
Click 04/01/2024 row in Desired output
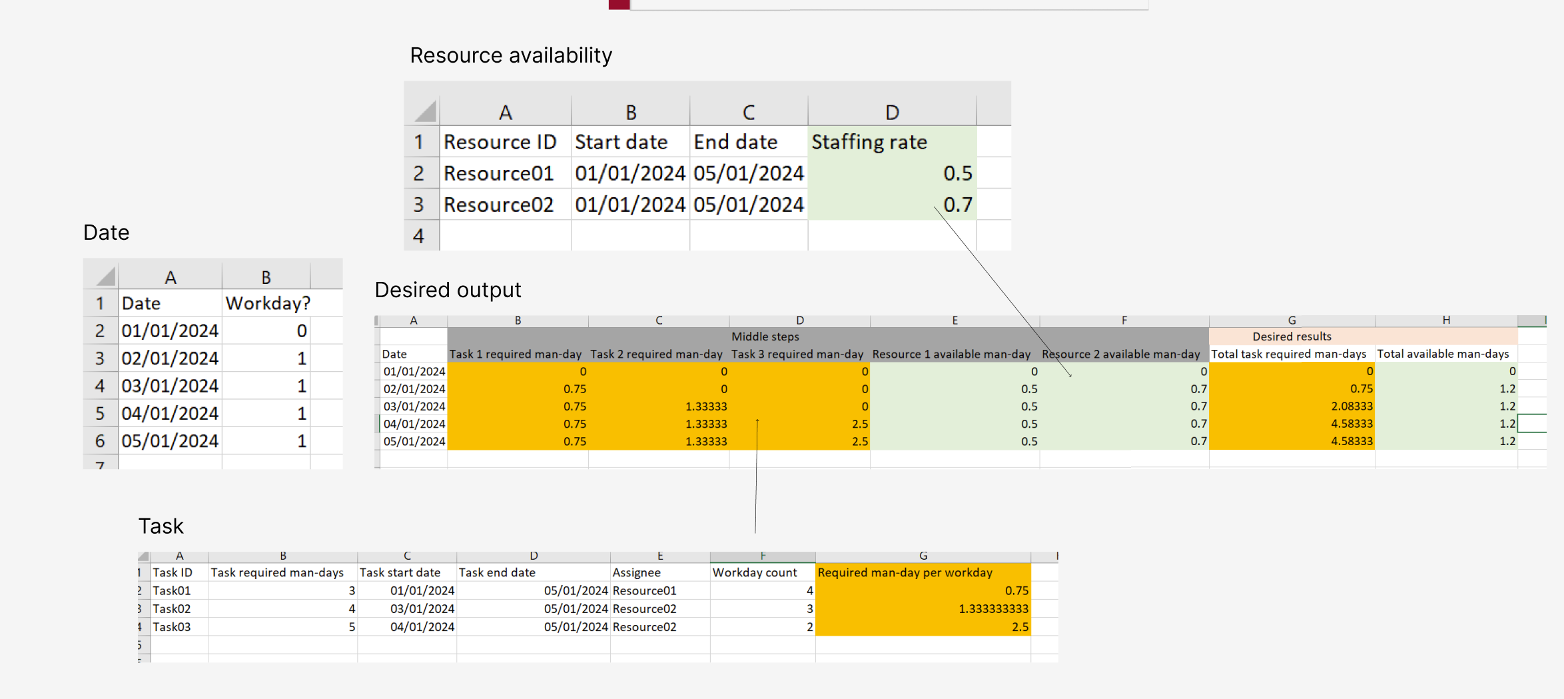tap(414, 424)
